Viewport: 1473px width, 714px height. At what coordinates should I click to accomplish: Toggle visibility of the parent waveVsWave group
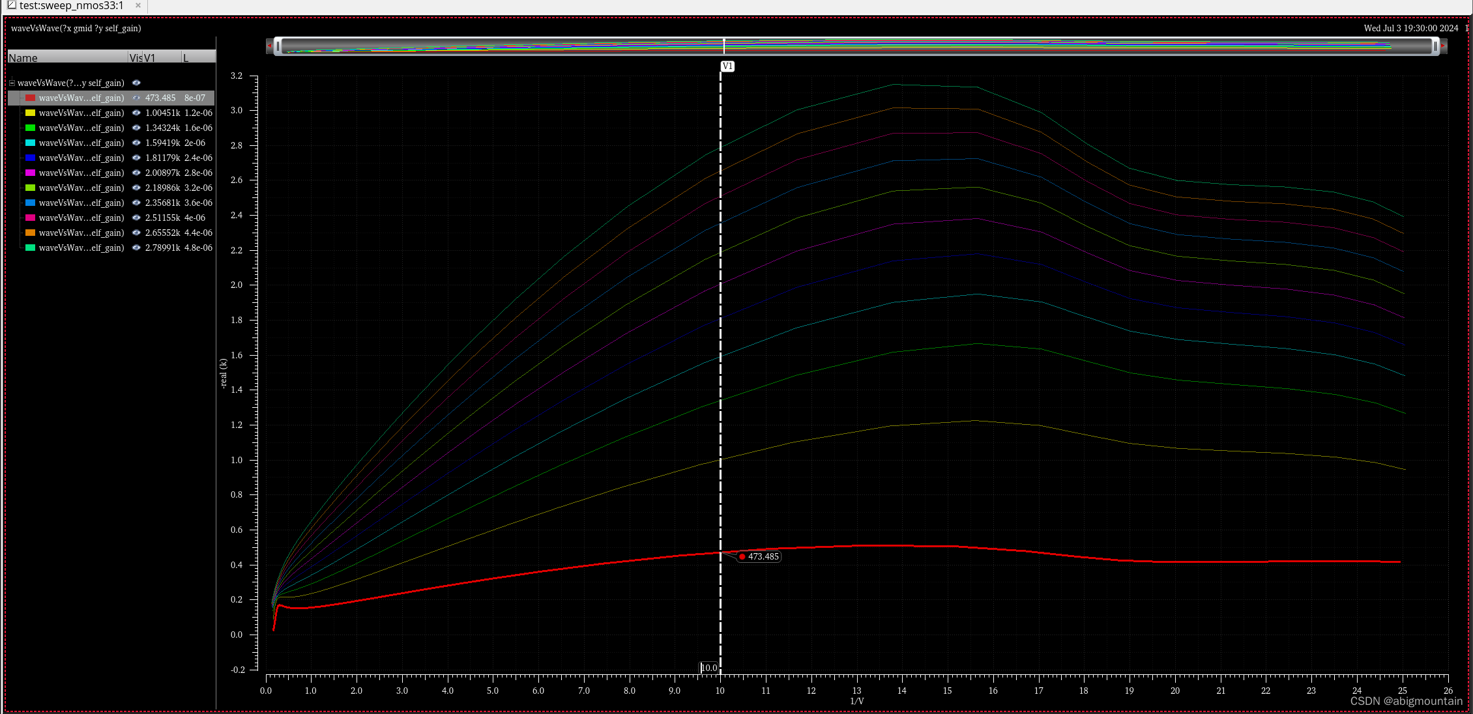point(136,83)
